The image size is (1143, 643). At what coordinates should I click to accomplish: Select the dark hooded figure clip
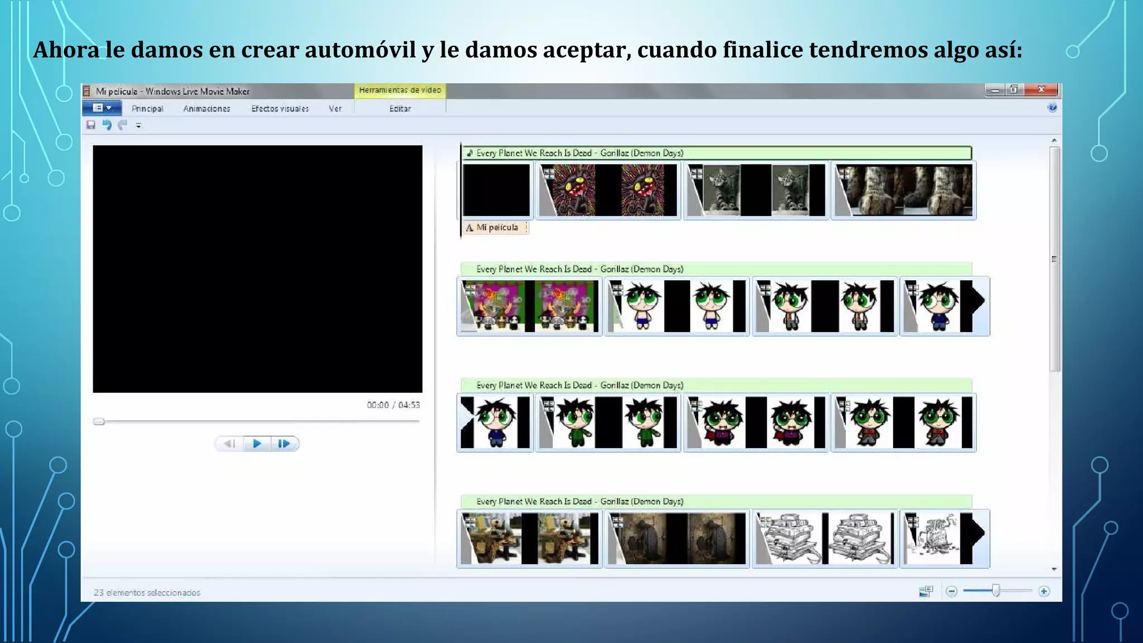click(x=676, y=538)
